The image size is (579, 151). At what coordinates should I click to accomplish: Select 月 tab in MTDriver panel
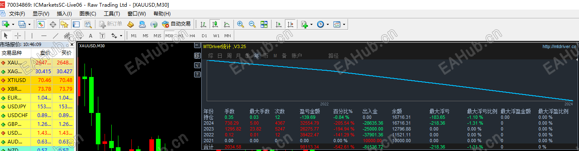pos(238,56)
